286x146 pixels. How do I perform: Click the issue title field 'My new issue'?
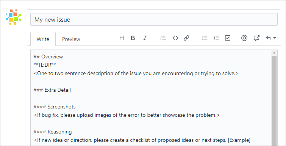[x=154, y=19]
